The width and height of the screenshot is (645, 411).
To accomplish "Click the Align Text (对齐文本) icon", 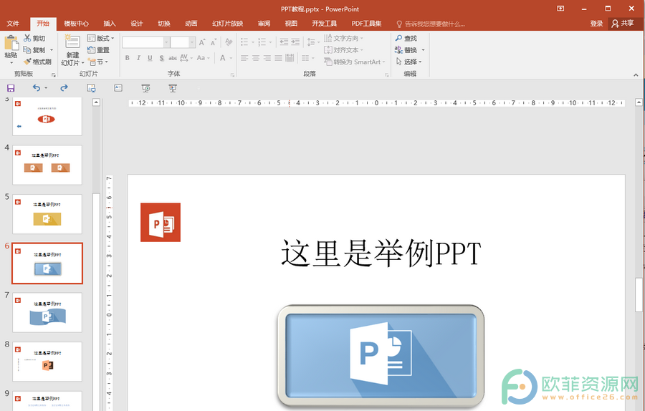I will 328,49.
